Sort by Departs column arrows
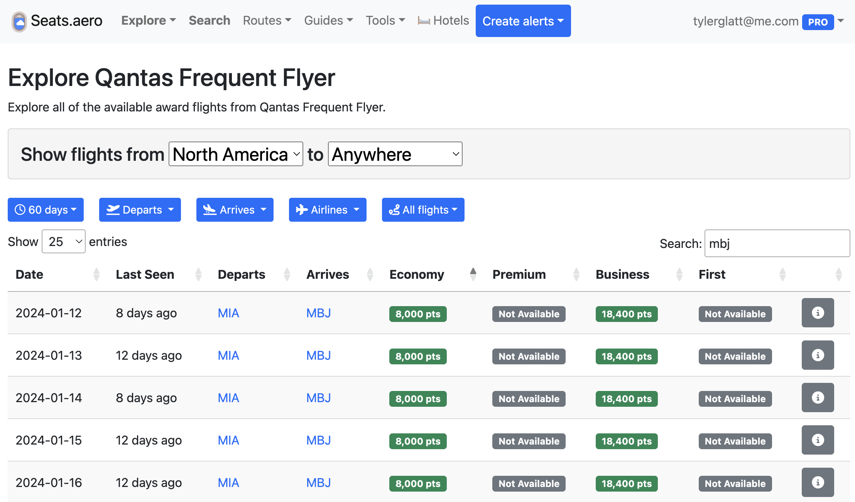The image size is (855, 502). [287, 275]
